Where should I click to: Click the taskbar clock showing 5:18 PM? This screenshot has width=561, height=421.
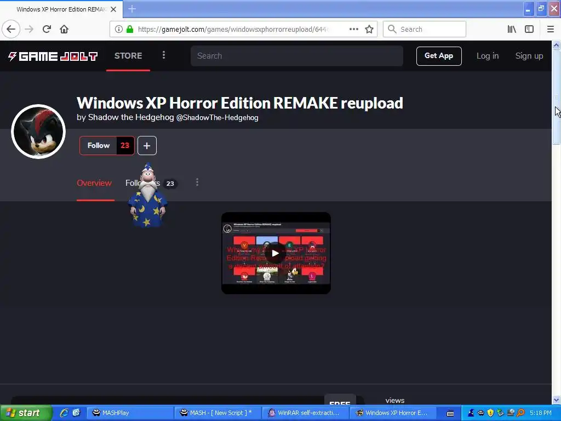tap(541, 413)
